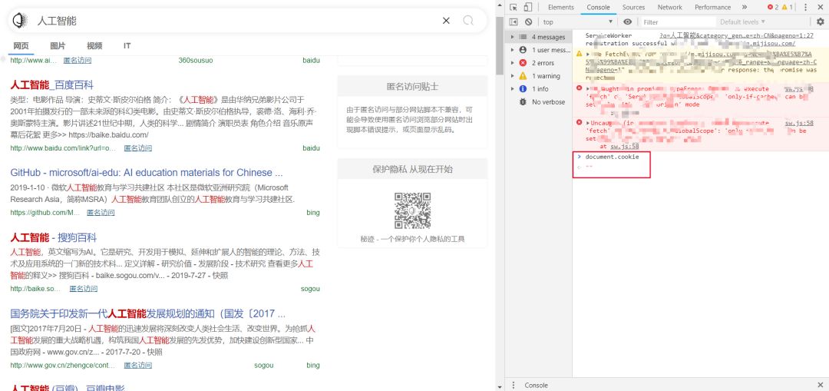Toggle the console sidebar icon
The width and height of the screenshot is (829, 391).
coord(514,22)
